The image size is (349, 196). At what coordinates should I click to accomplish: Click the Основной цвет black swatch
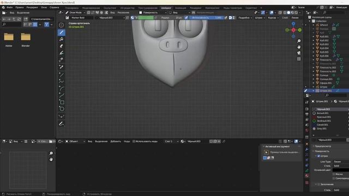tap(341, 170)
